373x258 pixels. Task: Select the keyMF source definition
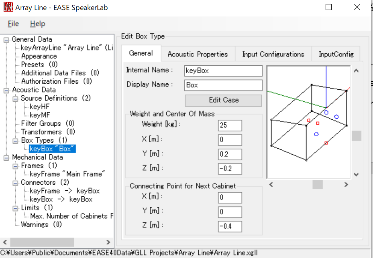click(40, 115)
